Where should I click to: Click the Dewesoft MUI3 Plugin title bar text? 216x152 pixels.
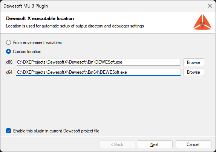point(26,6)
